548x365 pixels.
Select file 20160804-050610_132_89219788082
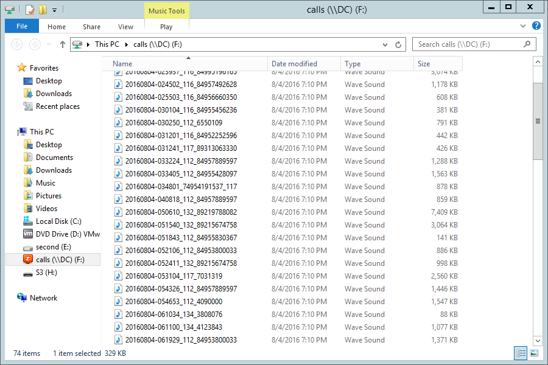pos(180,212)
